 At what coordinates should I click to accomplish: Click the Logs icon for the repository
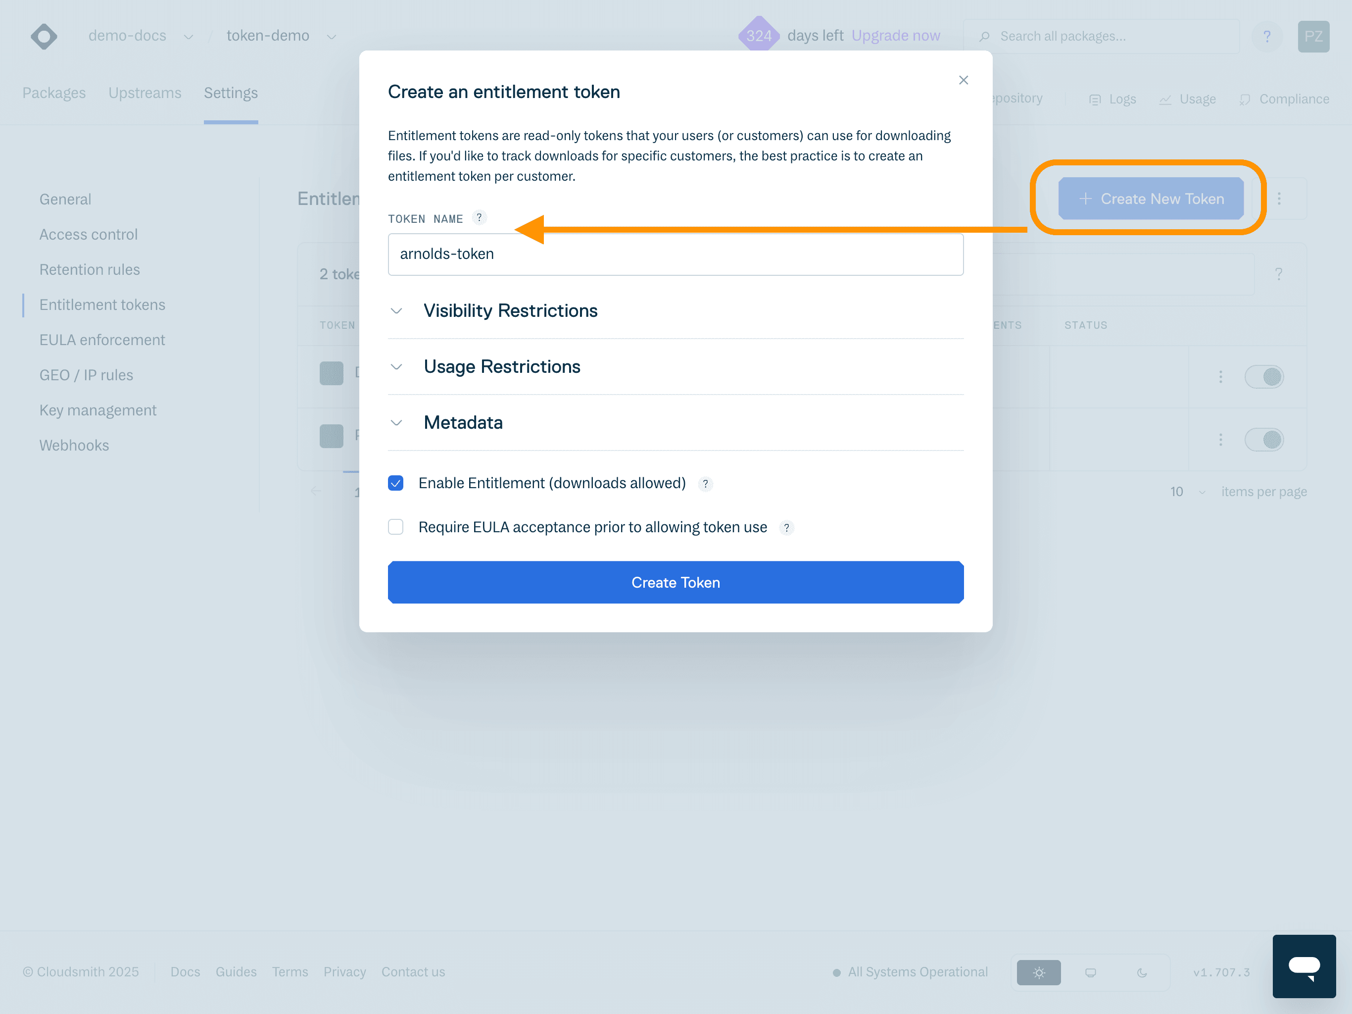point(1095,99)
